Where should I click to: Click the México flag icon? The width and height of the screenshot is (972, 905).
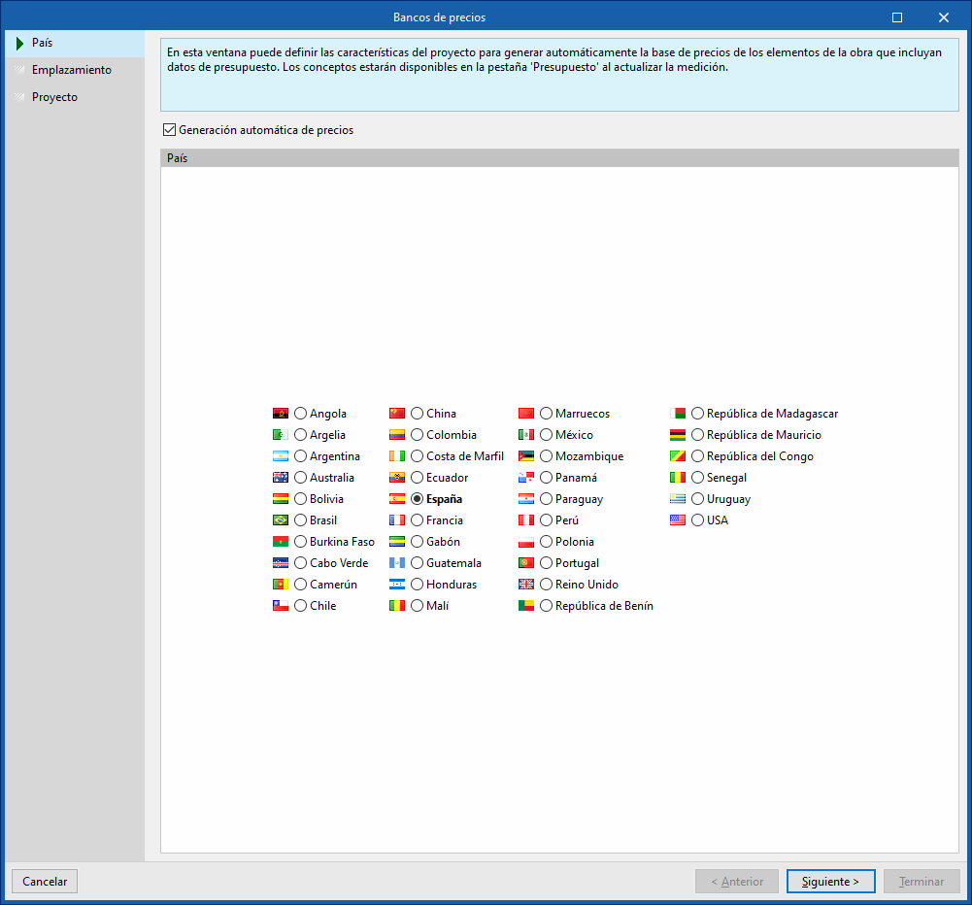pos(525,434)
